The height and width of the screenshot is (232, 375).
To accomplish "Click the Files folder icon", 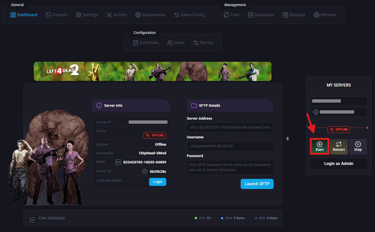I will [226, 15].
